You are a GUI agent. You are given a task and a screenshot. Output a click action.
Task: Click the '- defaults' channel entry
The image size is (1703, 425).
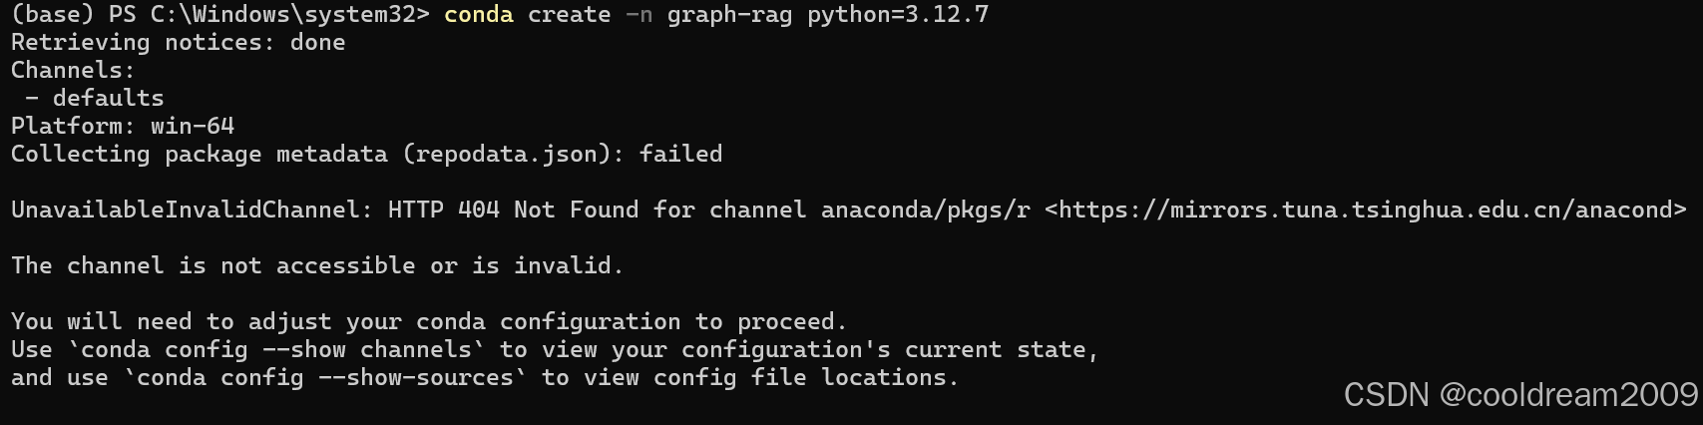(x=95, y=99)
